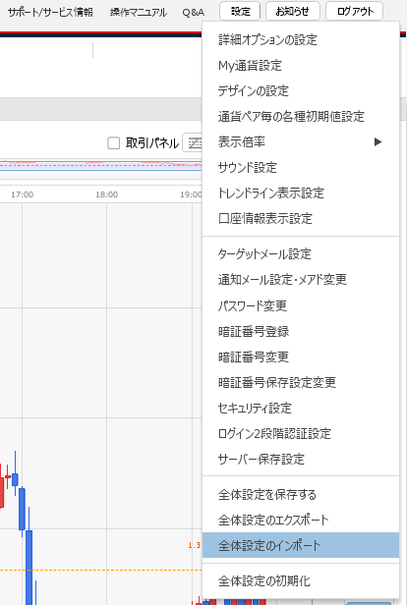The image size is (407, 605).
Task: Click 全体設定を保存する
Action: [x=301, y=494]
